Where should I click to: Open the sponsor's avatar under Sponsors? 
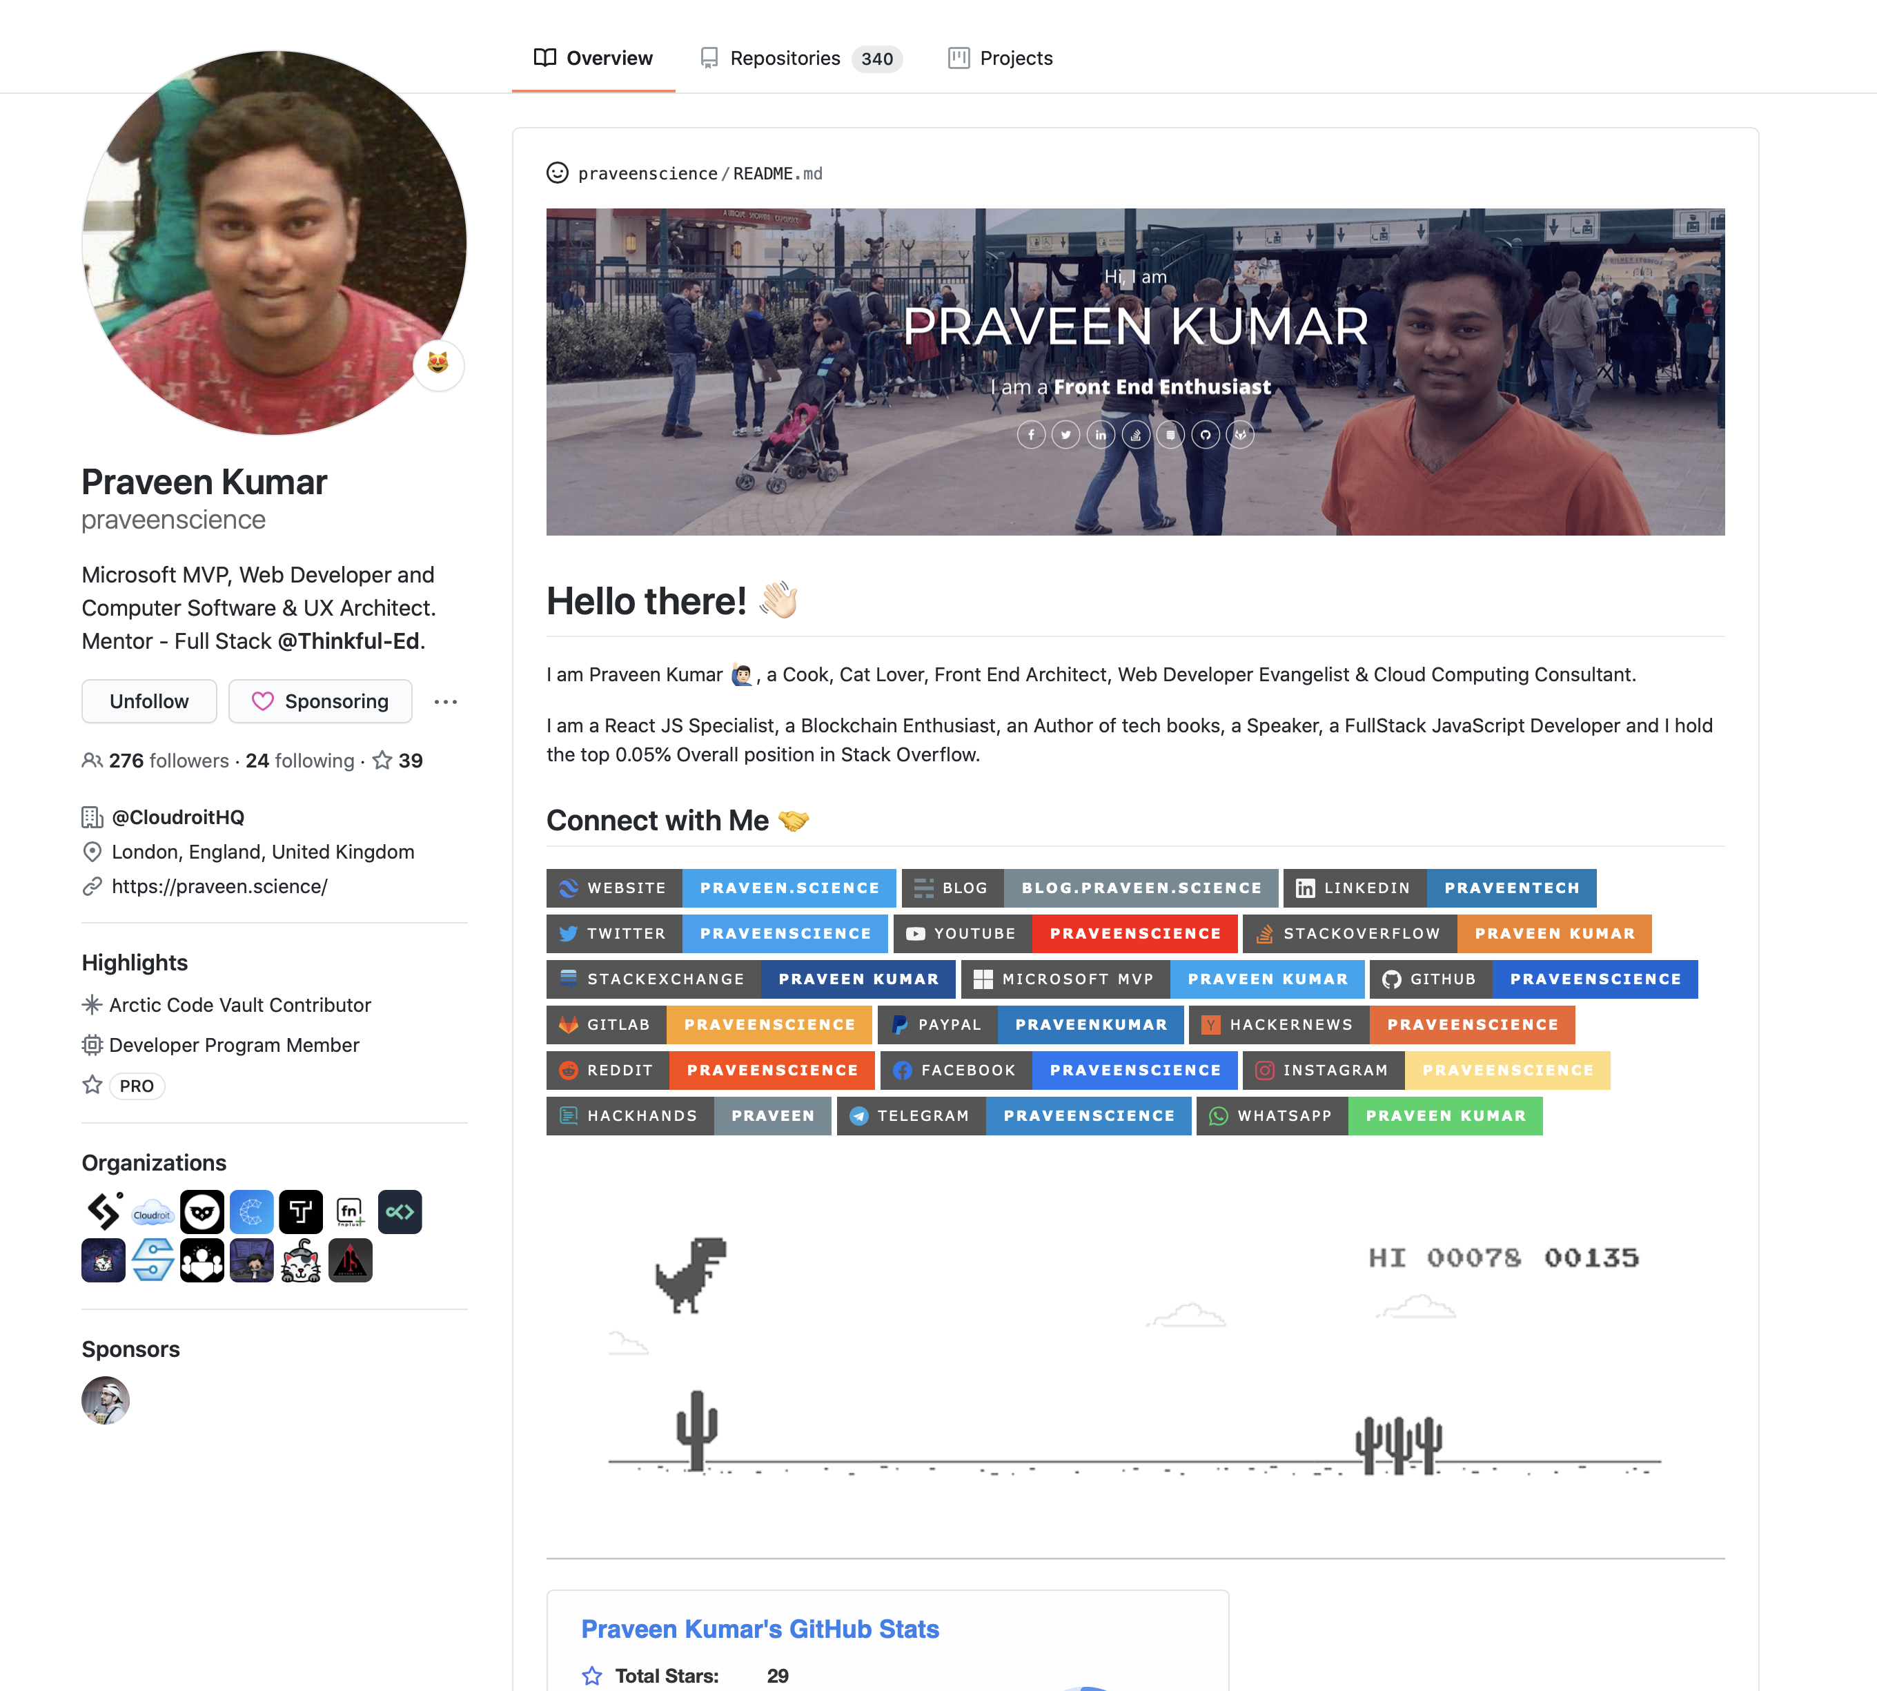pos(106,1400)
